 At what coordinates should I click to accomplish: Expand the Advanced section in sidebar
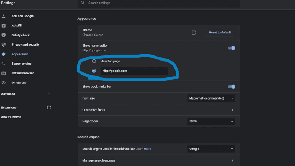click(x=26, y=94)
